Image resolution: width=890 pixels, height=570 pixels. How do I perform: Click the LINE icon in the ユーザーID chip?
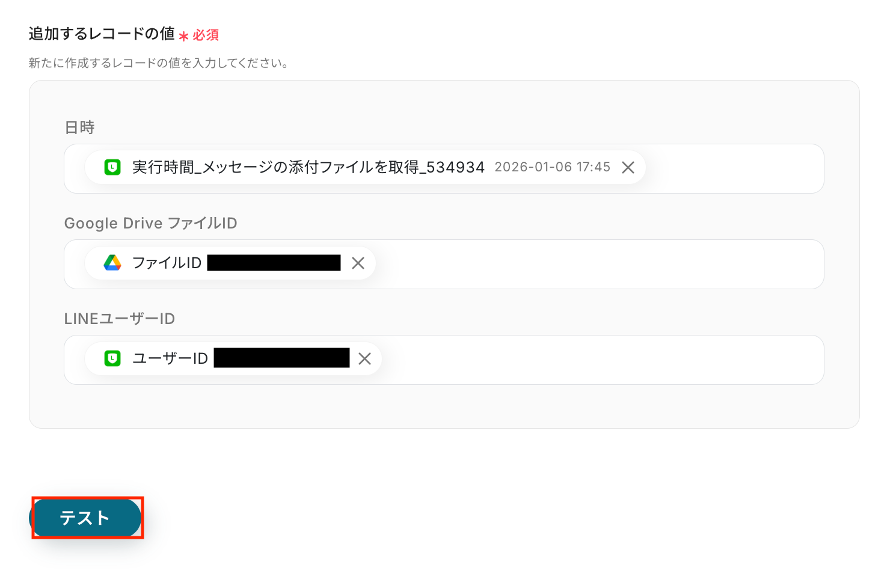[x=112, y=359]
